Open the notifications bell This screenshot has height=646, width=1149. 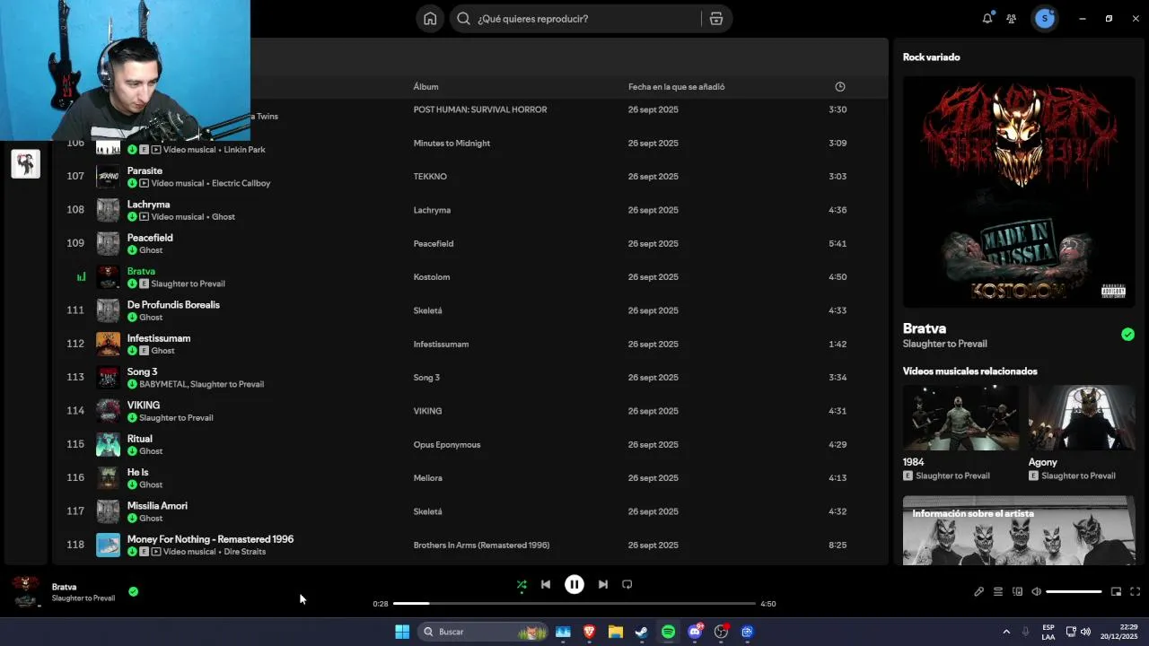(987, 18)
